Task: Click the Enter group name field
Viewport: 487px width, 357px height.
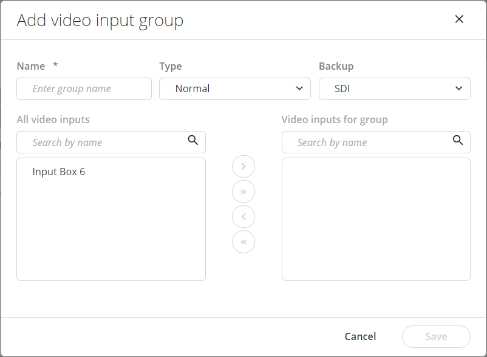Action: (84, 88)
